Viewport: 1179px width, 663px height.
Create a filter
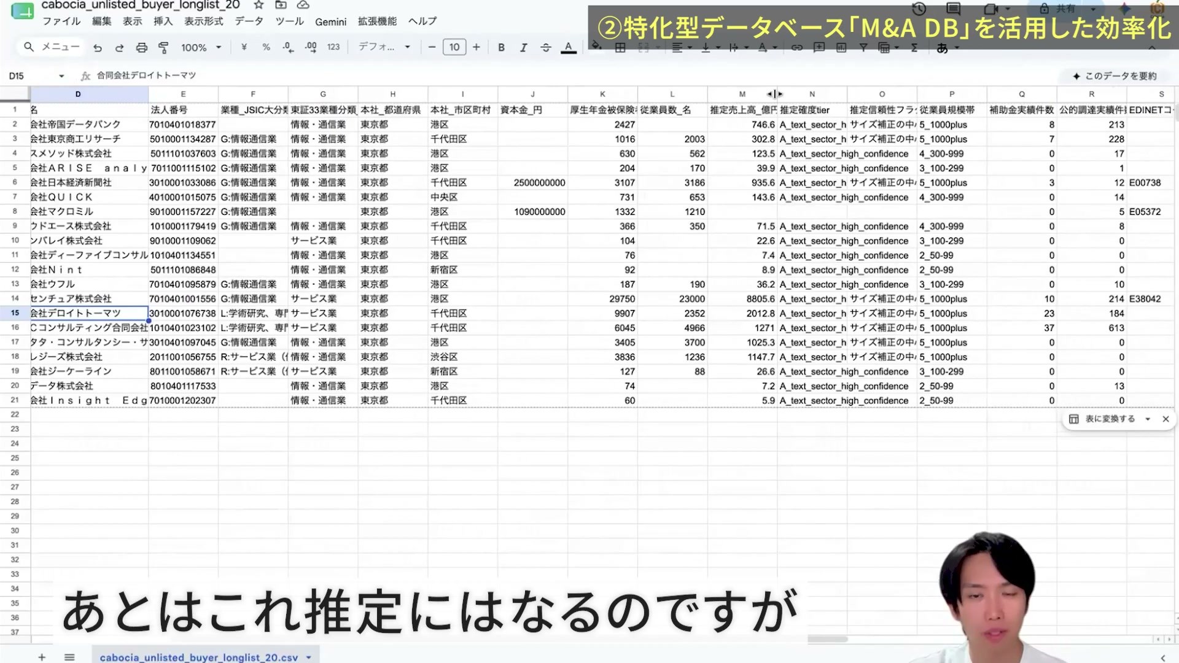tap(863, 47)
